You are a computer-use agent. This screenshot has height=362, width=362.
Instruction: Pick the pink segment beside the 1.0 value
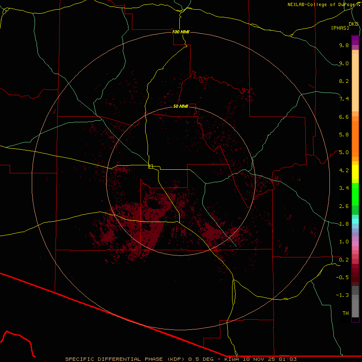tap(355, 243)
